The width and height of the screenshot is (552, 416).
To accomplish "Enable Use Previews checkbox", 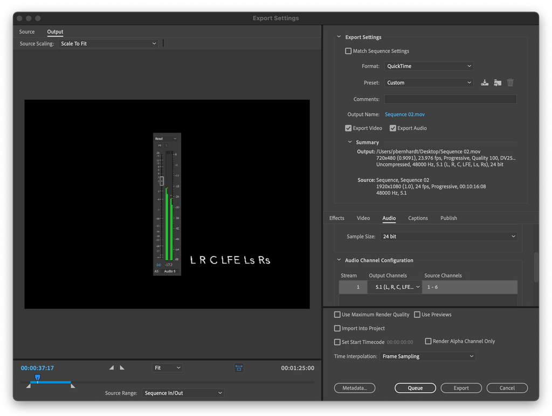I will point(417,314).
